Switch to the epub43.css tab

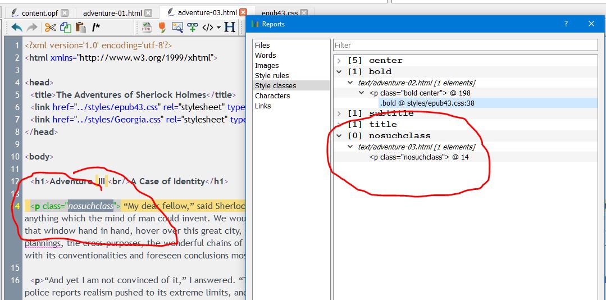tap(280, 13)
